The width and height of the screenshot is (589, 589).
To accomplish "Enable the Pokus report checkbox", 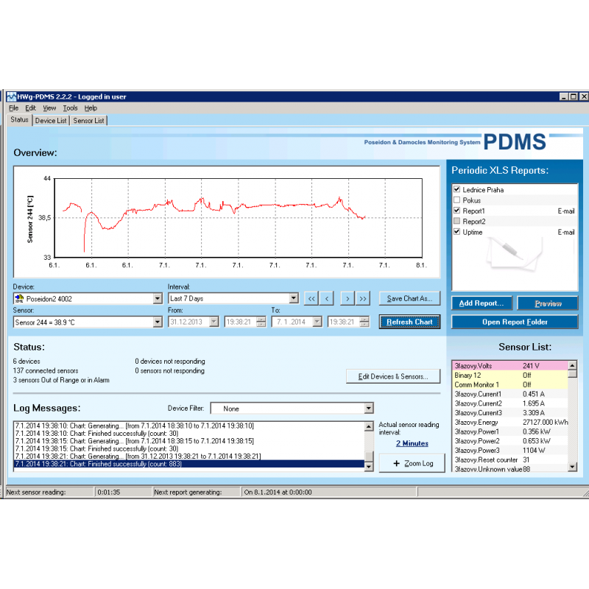I will point(457,200).
